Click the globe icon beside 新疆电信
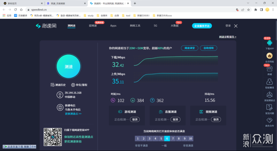The width and height of the screenshot is (277, 151). 60,107
